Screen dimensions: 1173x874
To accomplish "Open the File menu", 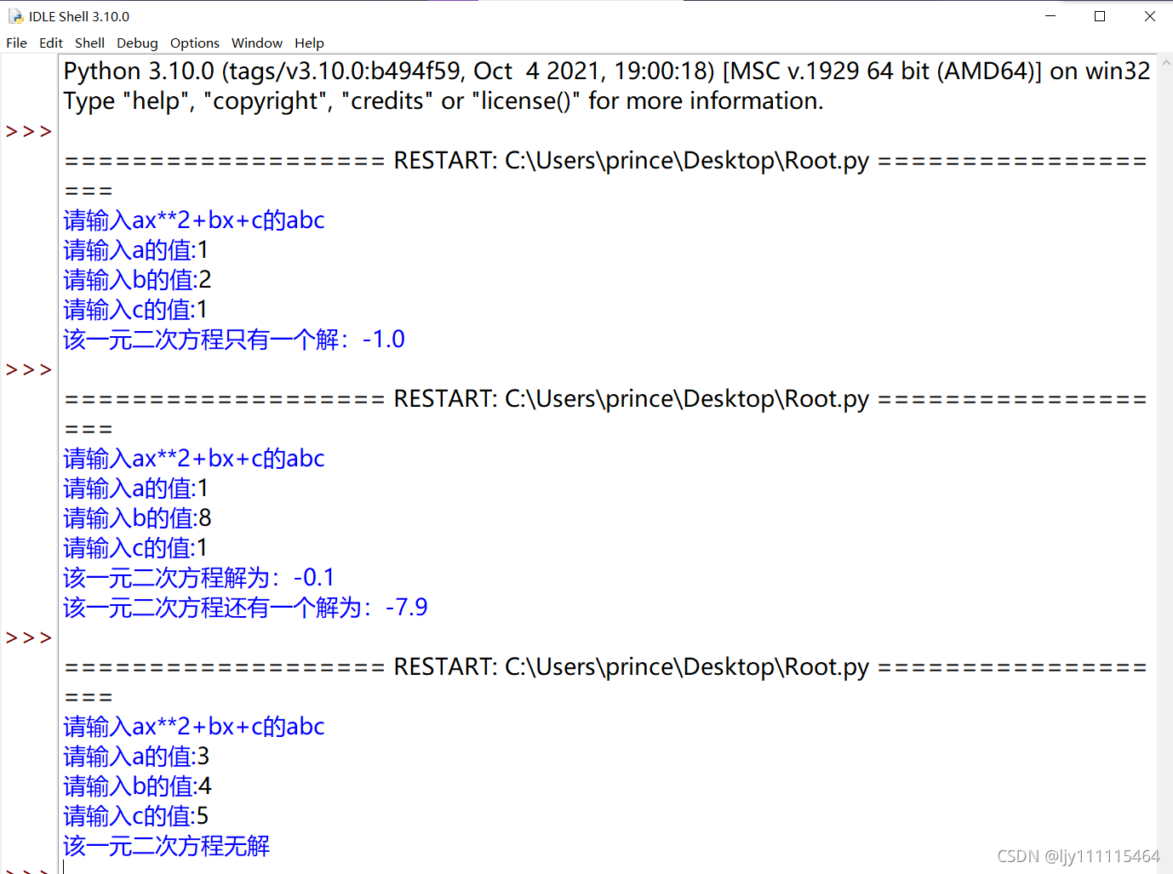I will (x=16, y=43).
